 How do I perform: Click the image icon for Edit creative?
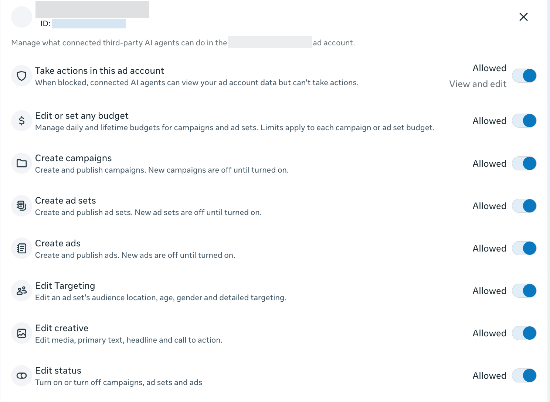point(22,333)
